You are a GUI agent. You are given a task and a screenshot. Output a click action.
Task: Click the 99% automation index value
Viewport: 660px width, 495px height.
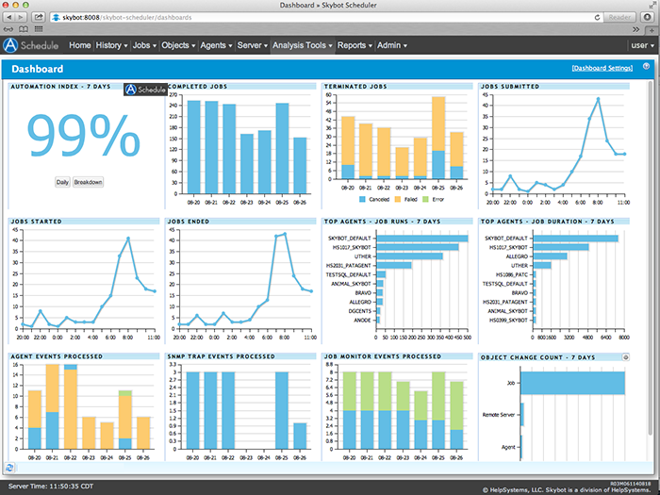[83, 136]
